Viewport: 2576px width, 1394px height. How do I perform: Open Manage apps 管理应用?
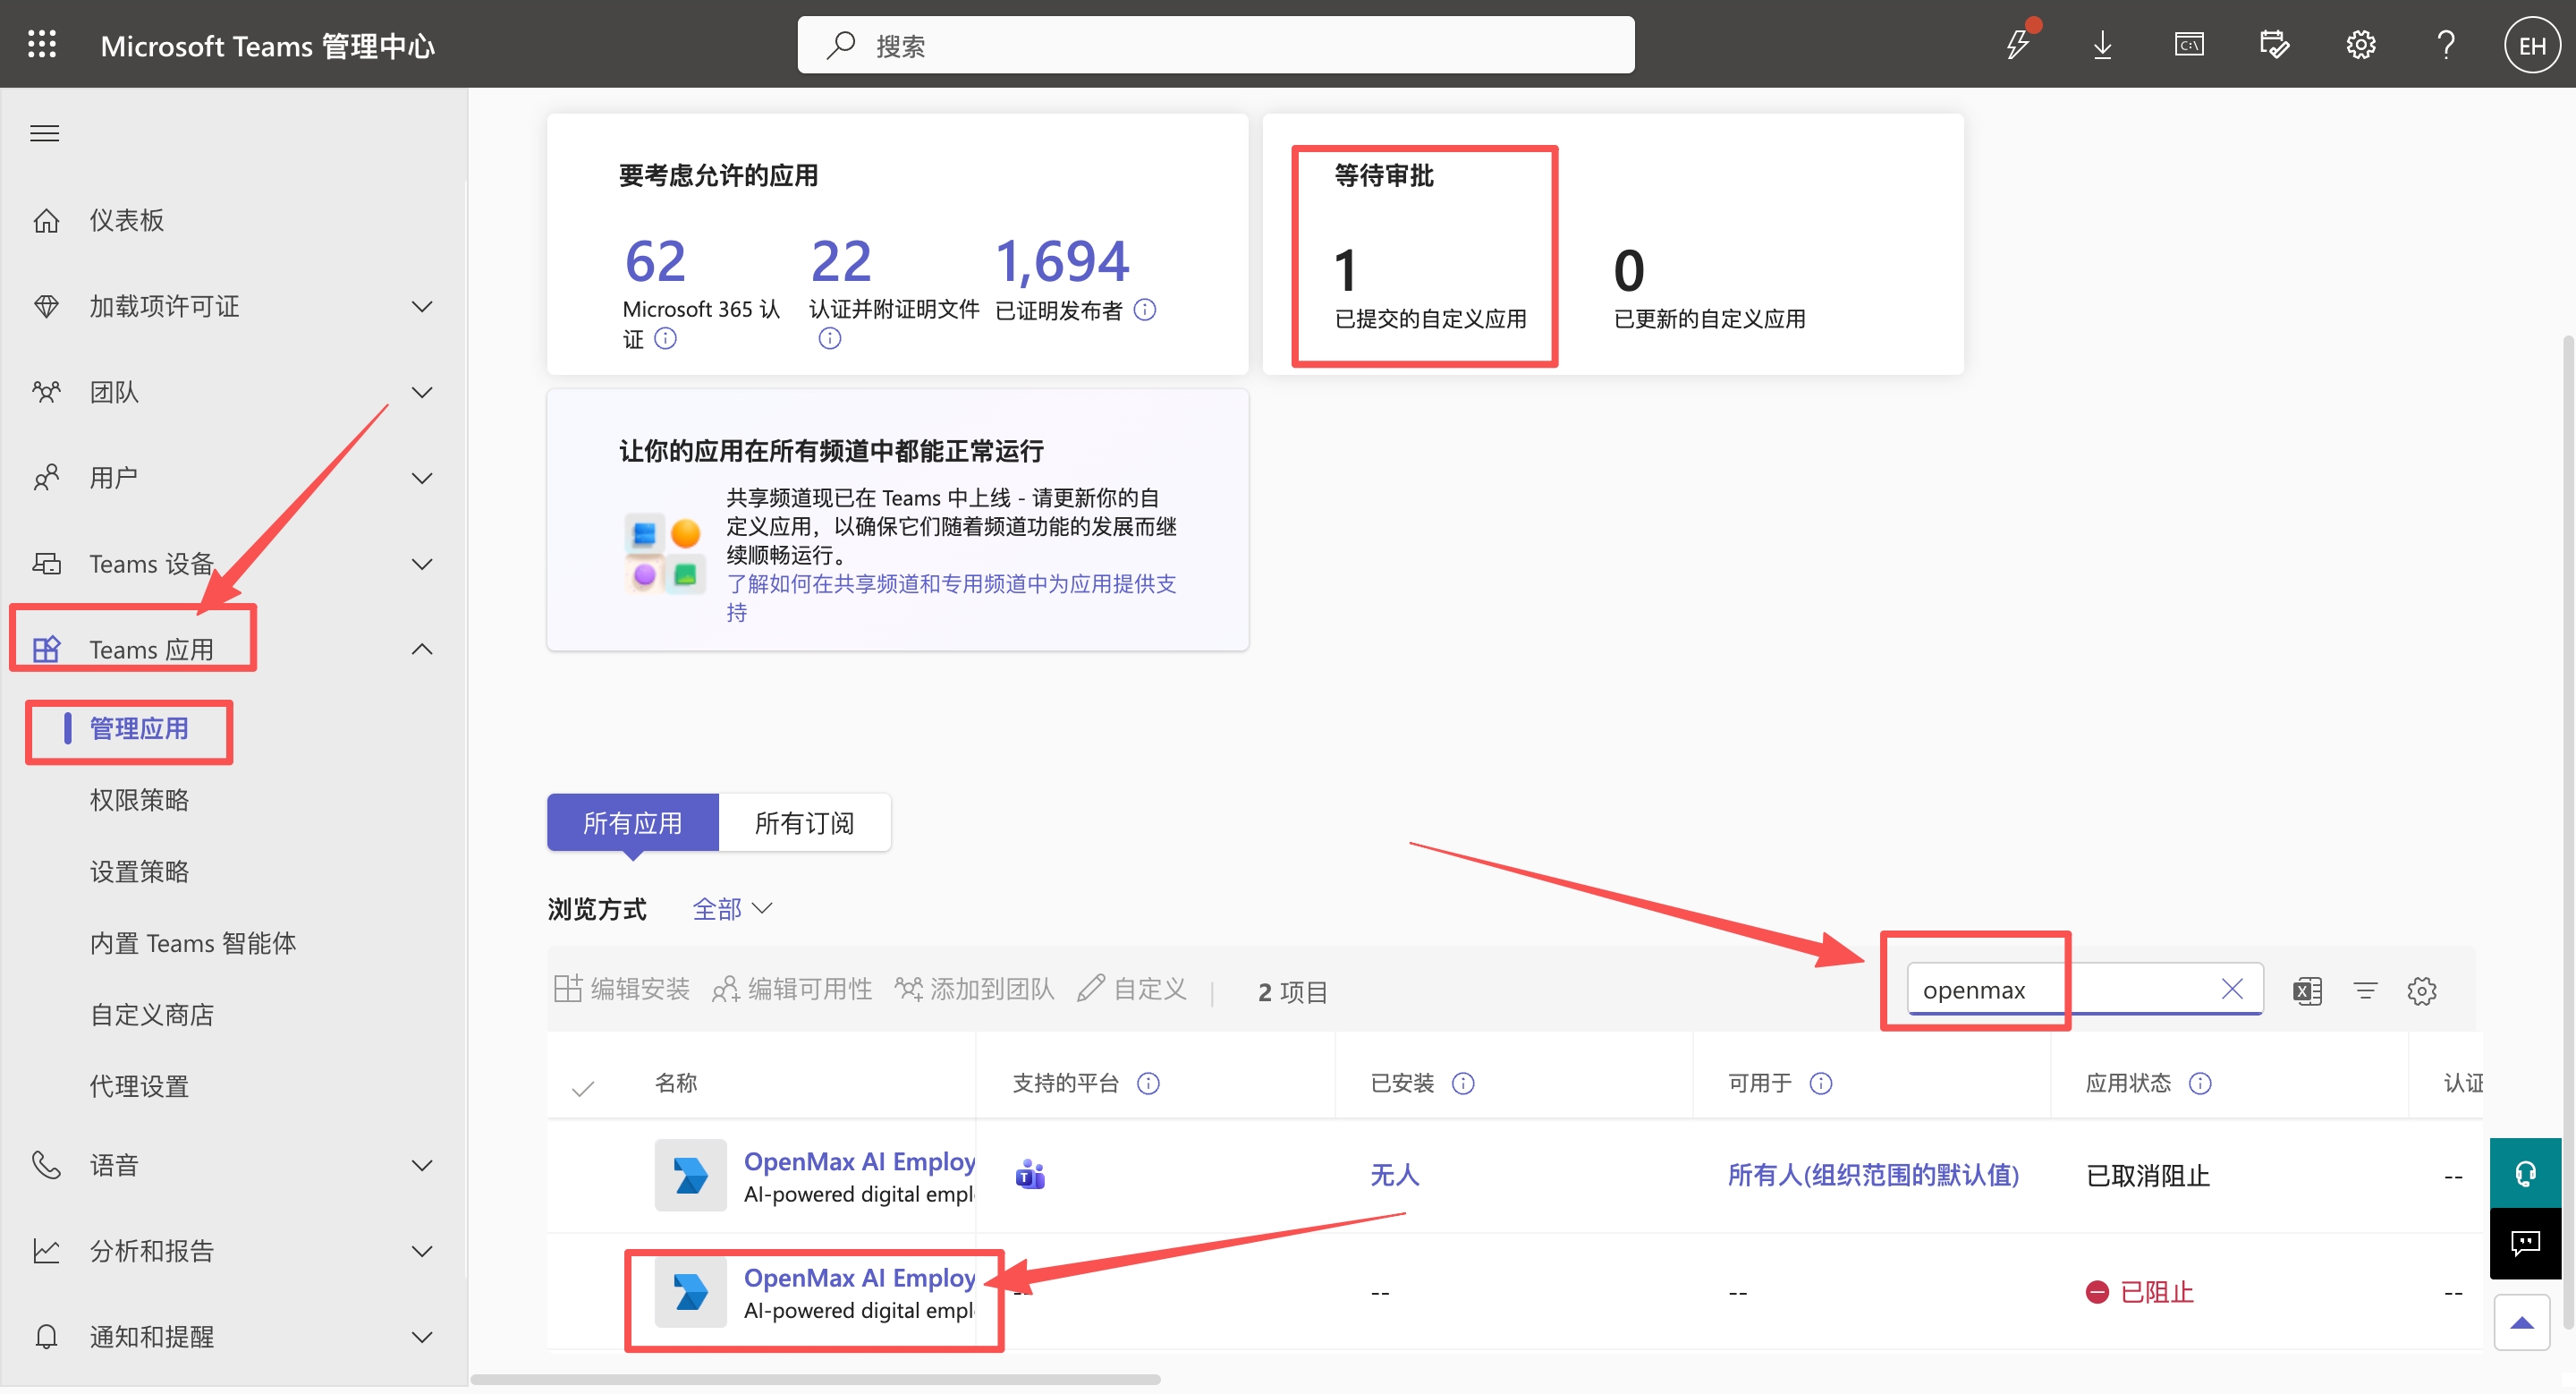point(139,728)
